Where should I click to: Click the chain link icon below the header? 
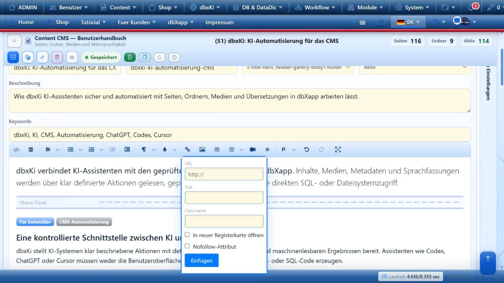pyautogui.click(x=42, y=57)
